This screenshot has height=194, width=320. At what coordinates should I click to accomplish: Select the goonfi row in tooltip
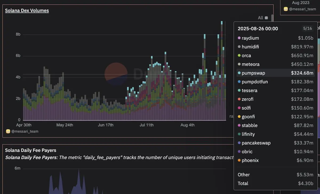click(275, 117)
